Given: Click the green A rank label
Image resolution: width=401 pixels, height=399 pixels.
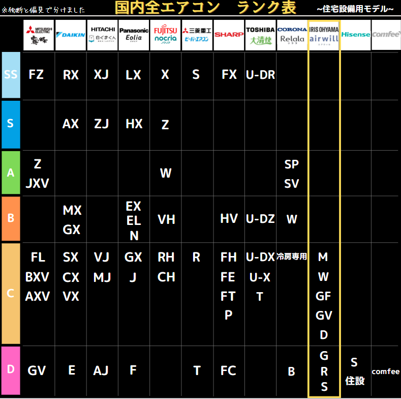Looking at the screenshot, I should [11, 173].
